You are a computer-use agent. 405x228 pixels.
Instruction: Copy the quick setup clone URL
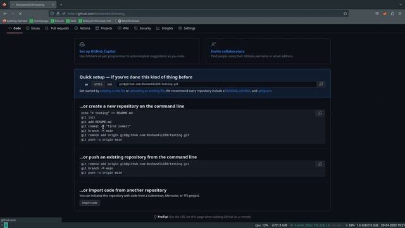[321, 84]
